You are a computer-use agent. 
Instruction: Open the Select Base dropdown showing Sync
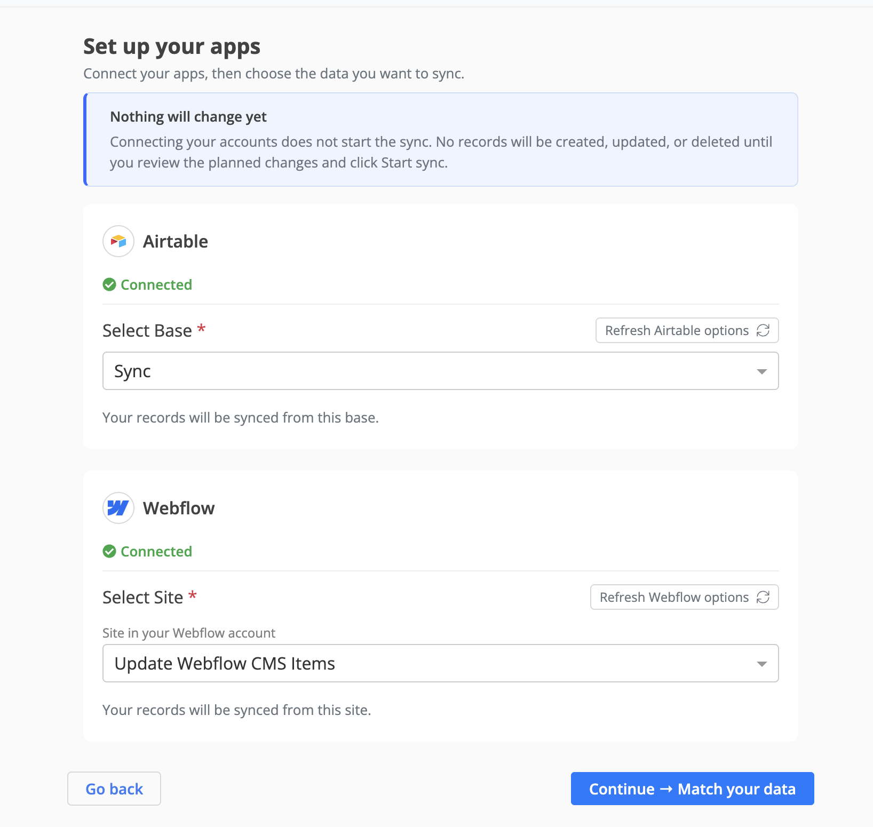pos(441,371)
